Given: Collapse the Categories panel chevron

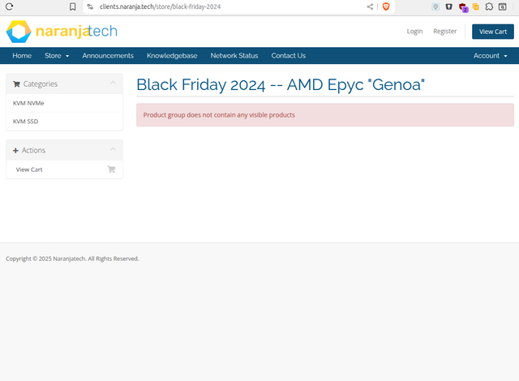Looking at the screenshot, I should pyautogui.click(x=113, y=83).
